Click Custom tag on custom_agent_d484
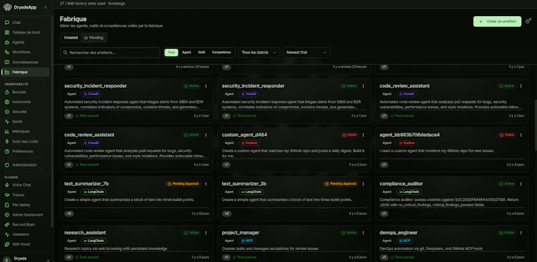The height and width of the screenshot is (262, 537). 249,143
